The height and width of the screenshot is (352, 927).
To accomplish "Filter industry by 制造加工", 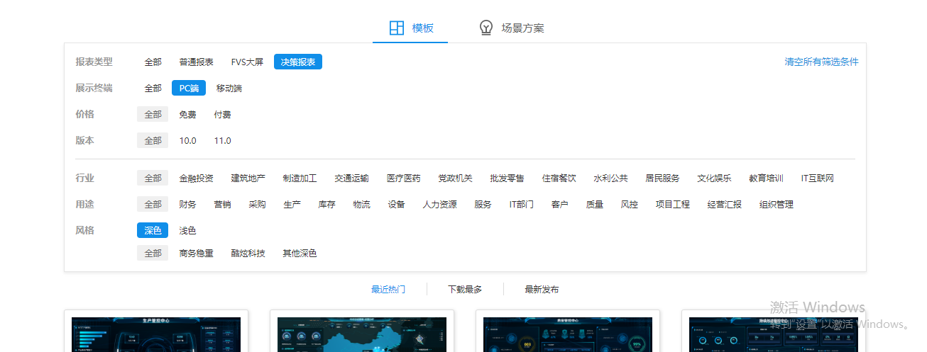I will coord(300,178).
